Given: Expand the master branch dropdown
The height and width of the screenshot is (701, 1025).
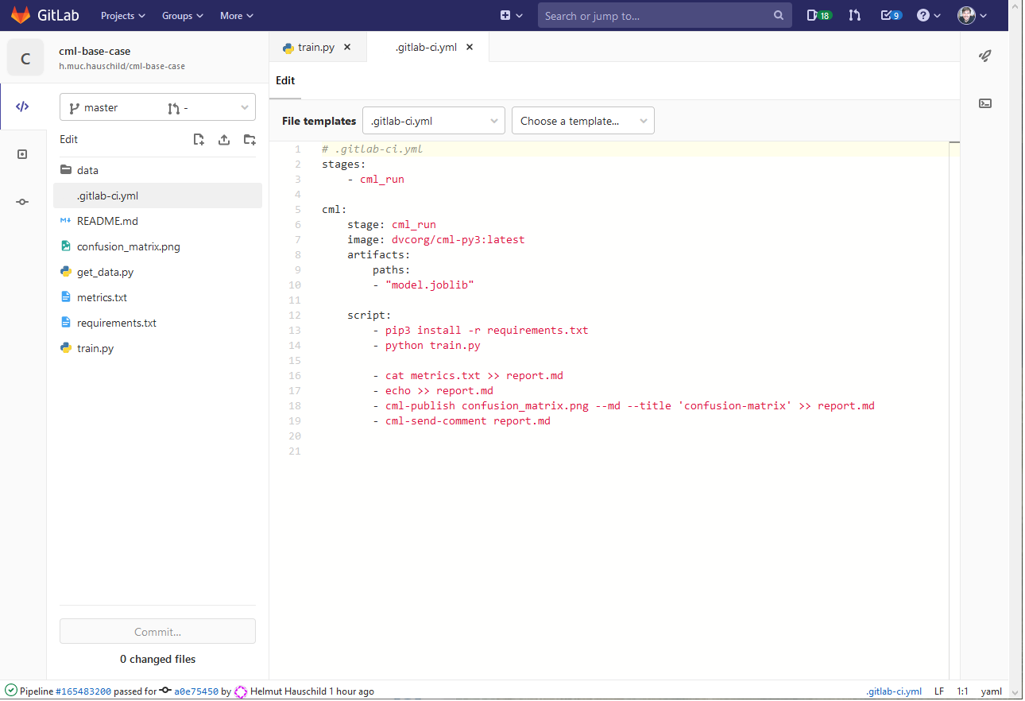Looking at the screenshot, I should (157, 108).
